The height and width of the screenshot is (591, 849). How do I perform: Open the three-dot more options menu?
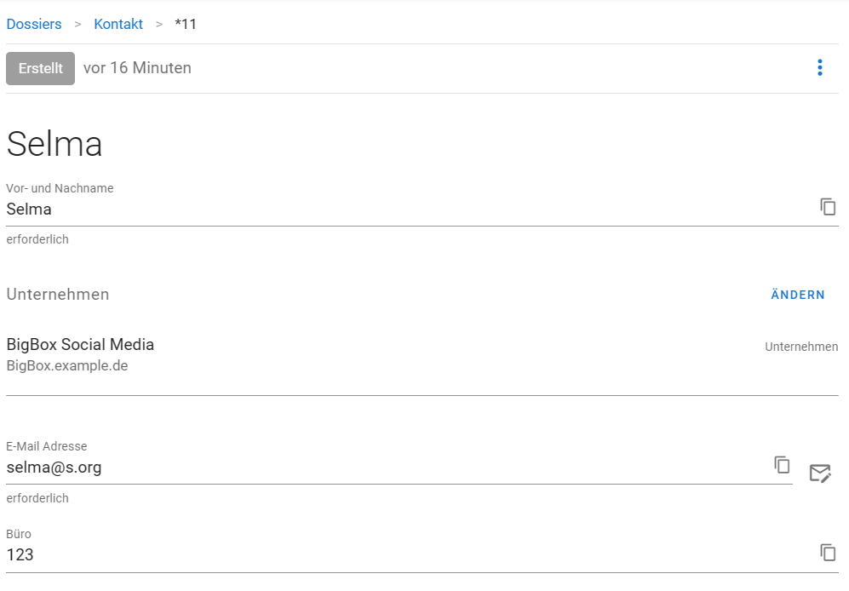[820, 68]
